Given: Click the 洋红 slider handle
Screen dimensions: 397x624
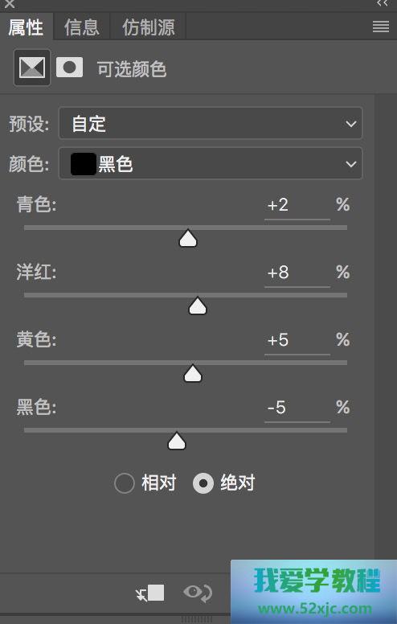Looking at the screenshot, I should (x=198, y=306).
